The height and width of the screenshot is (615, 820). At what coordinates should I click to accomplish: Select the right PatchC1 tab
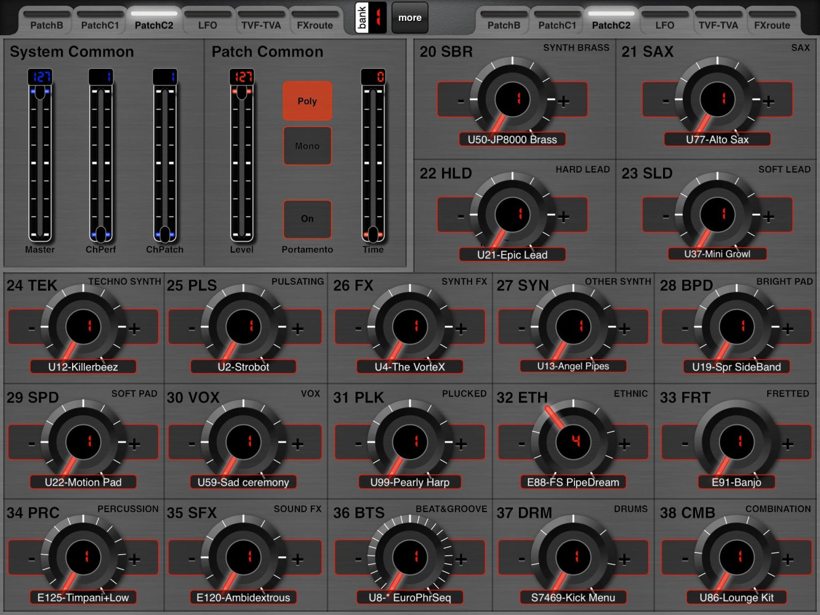(557, 21)
